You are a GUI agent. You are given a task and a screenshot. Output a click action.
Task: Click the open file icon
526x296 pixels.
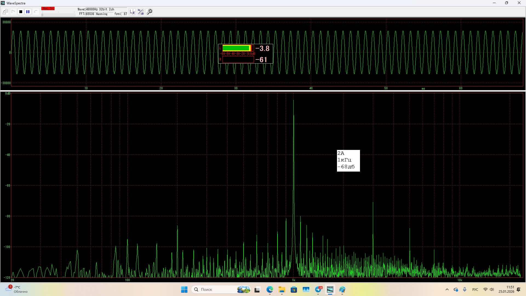click(5, 12)
